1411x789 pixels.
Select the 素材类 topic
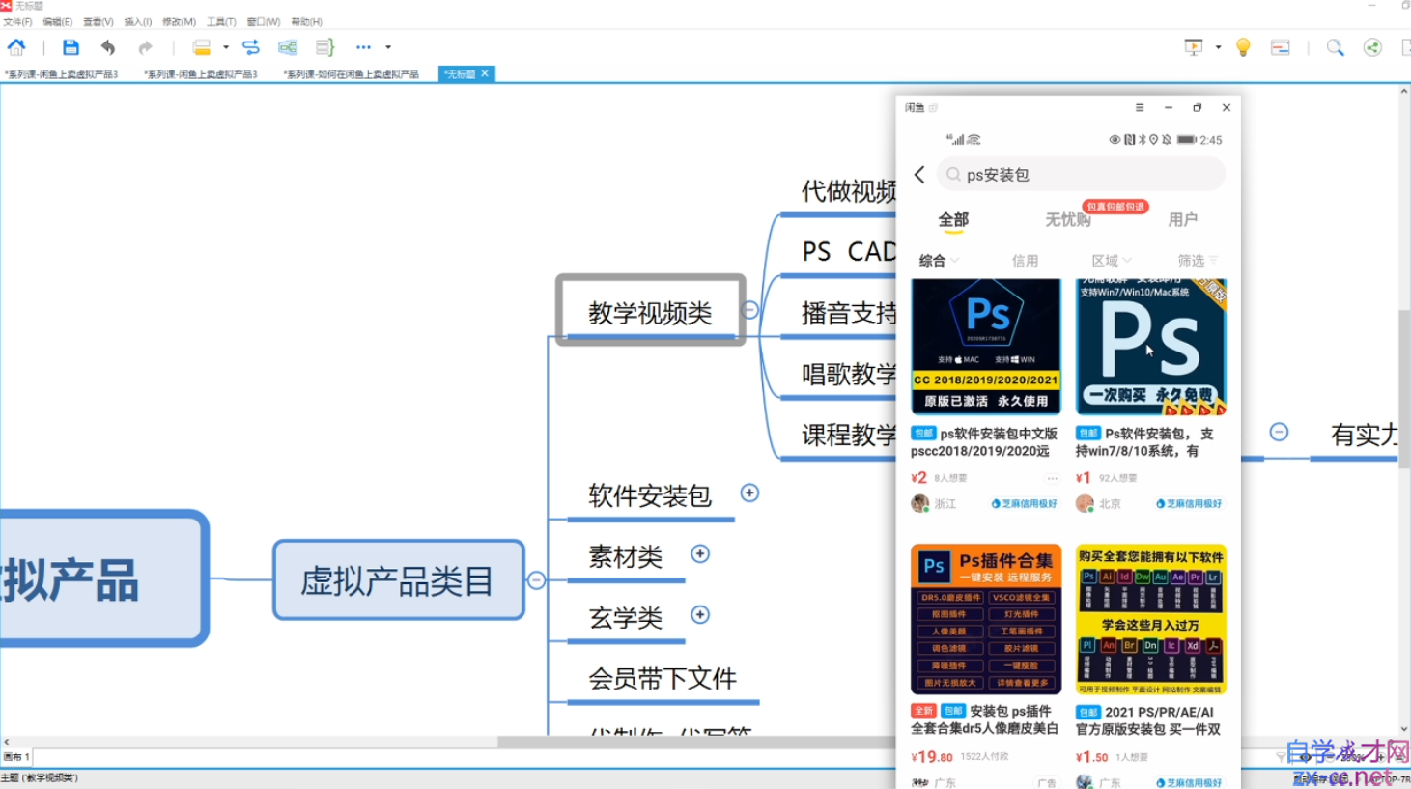(626, 557)
